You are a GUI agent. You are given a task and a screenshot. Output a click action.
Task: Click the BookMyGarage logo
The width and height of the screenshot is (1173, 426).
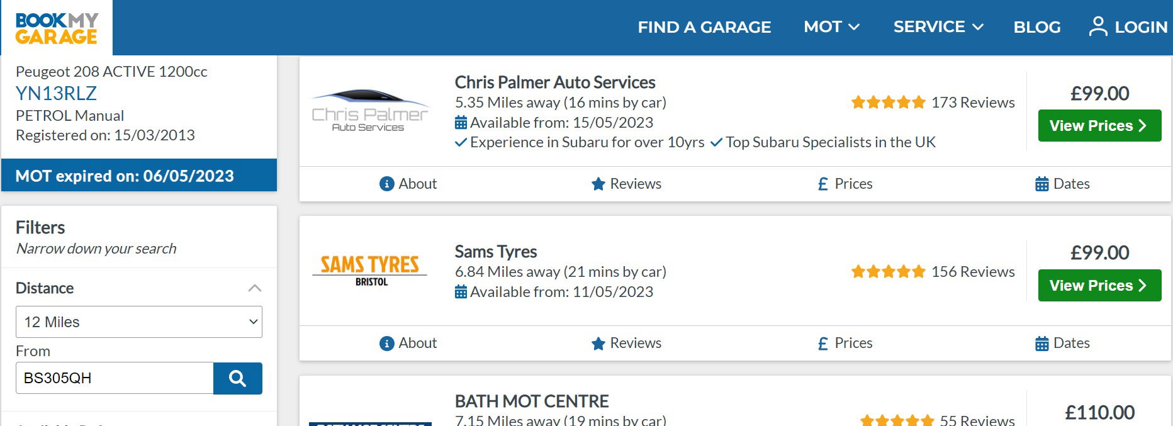coord(57,28)
